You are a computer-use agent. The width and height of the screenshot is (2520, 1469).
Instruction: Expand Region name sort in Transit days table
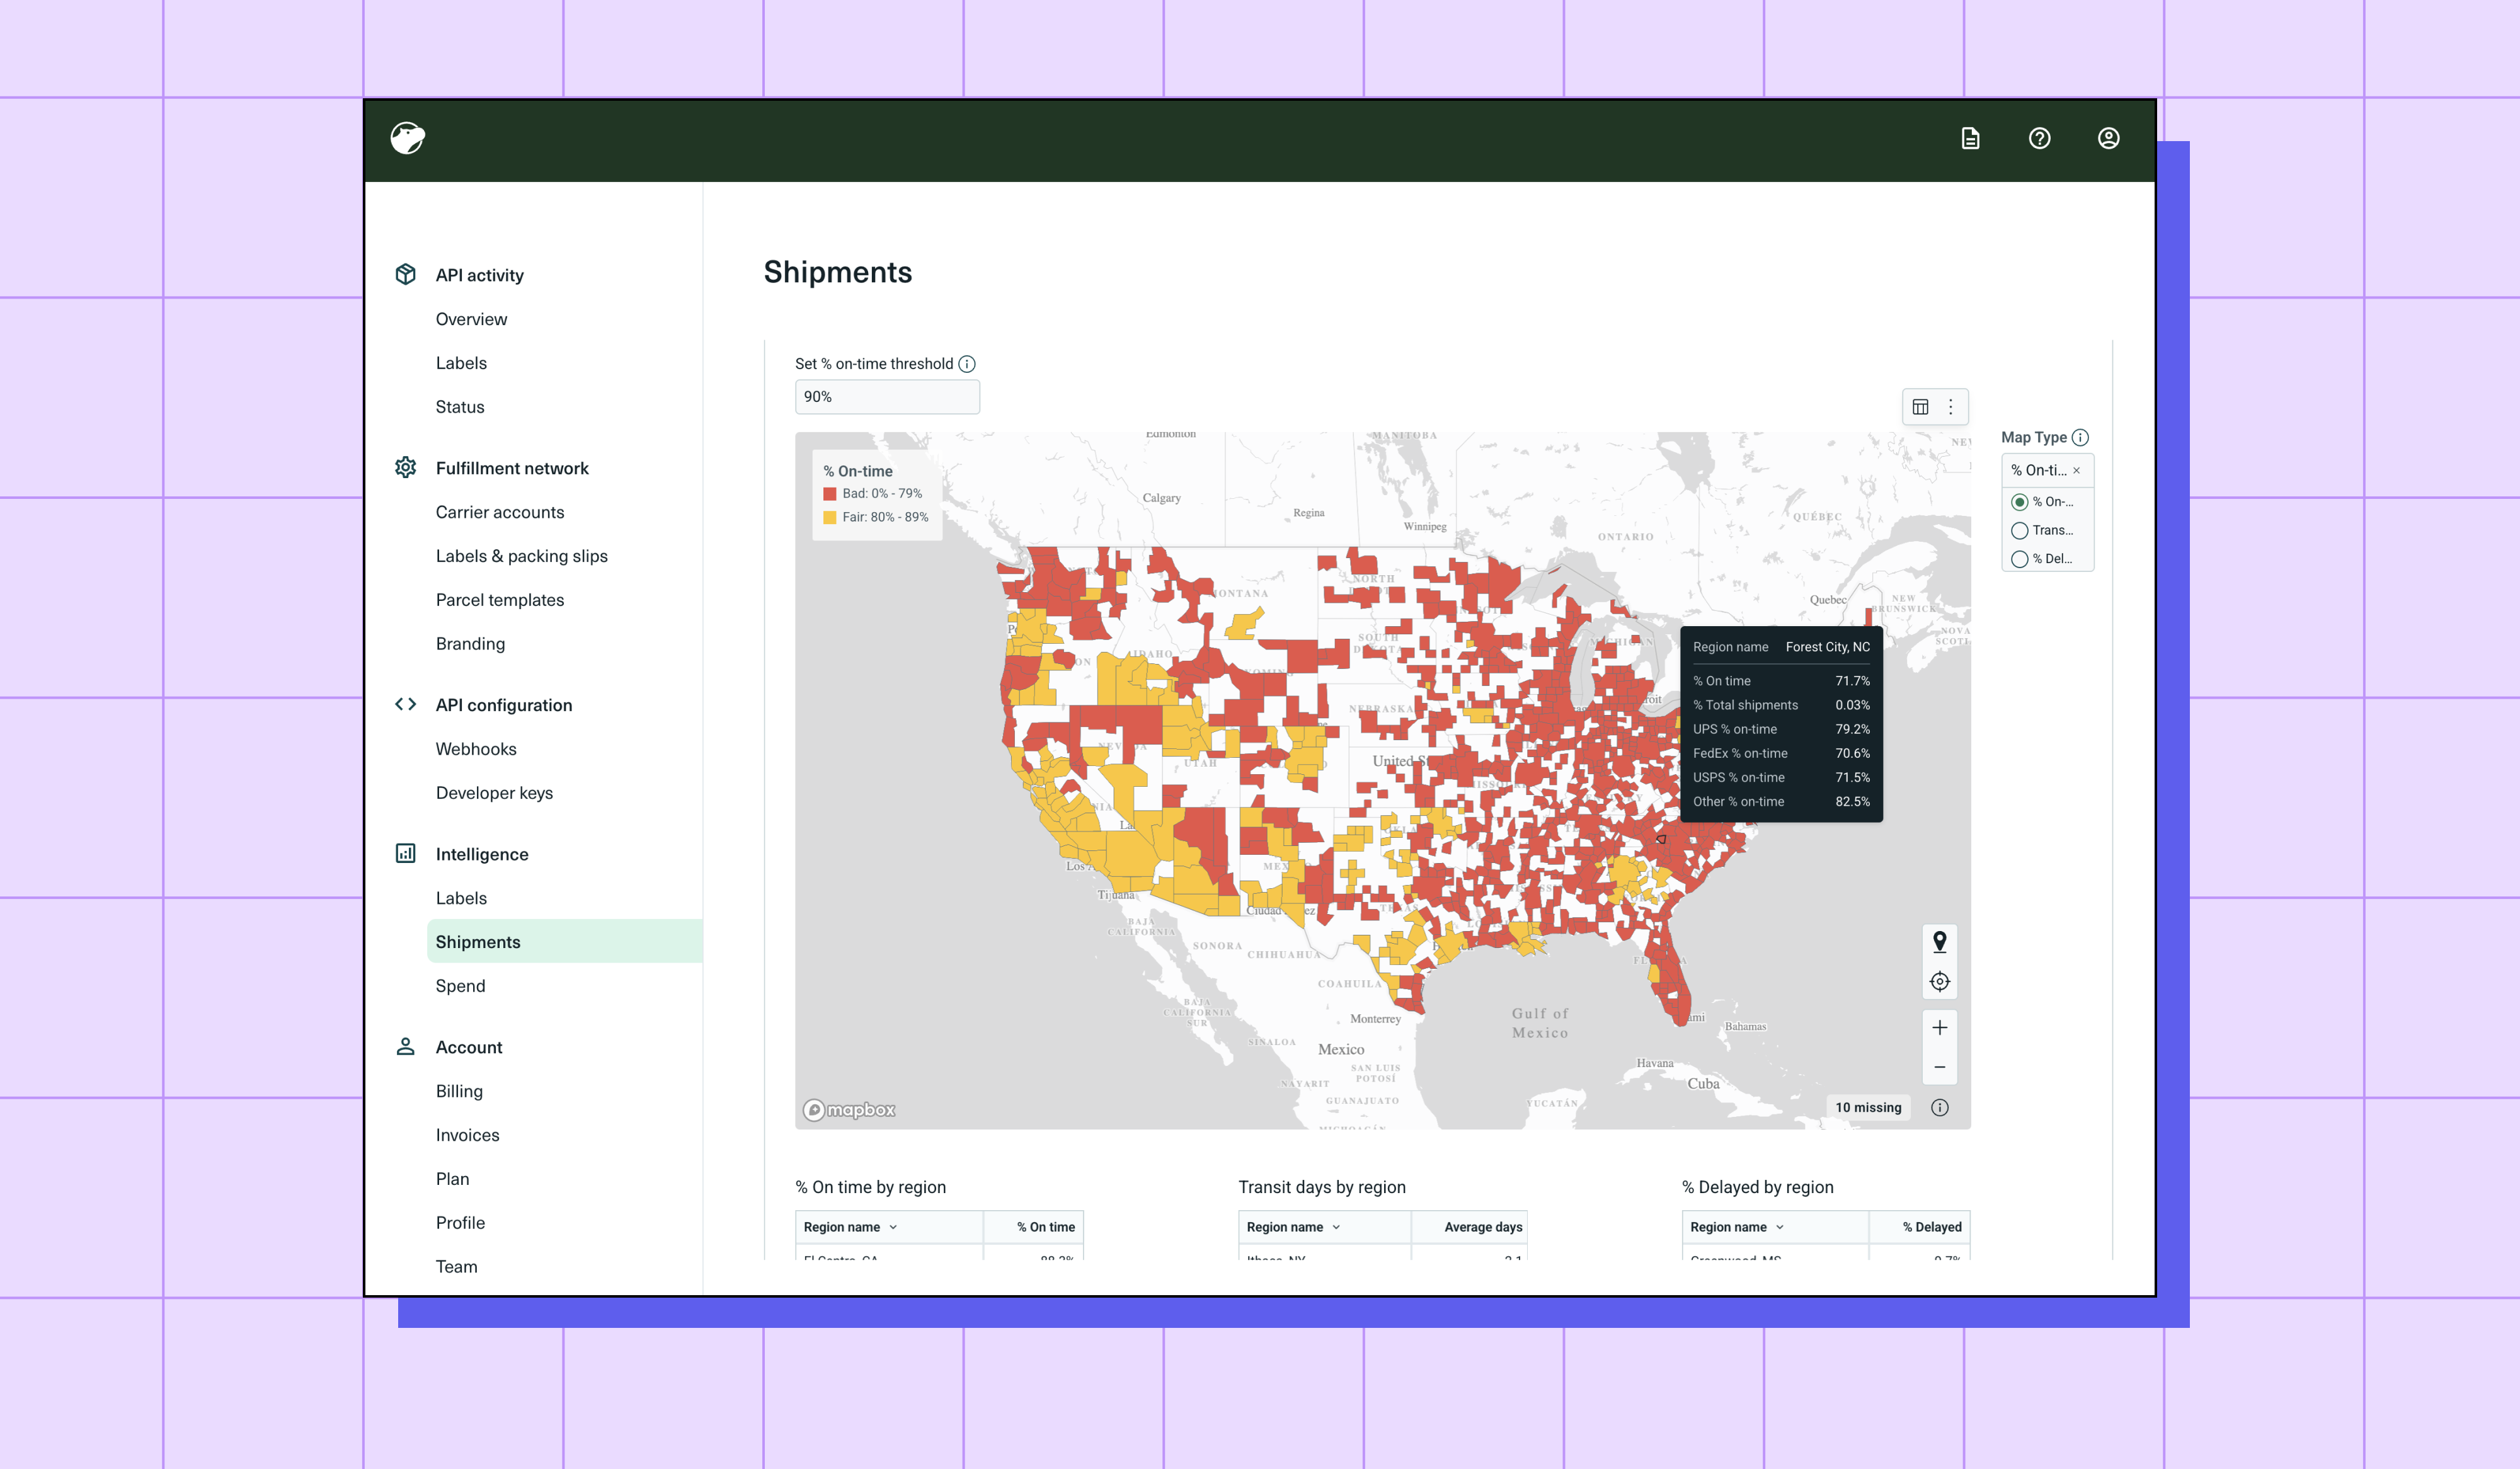pos(1335,1227)
